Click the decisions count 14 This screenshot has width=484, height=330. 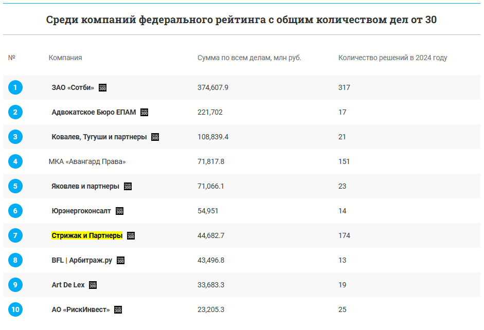tap(343, 211)
